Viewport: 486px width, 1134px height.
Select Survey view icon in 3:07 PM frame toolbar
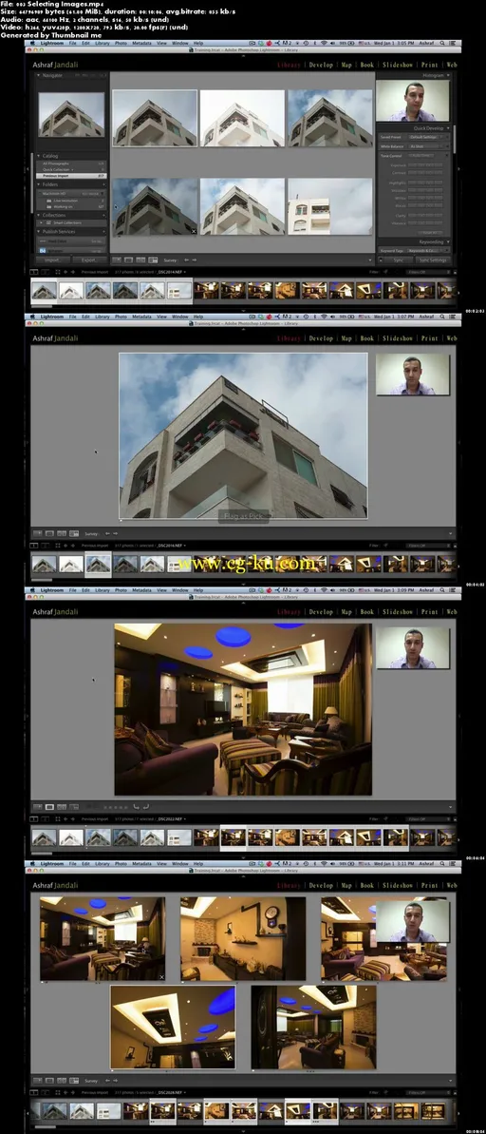(x=73, y=534)
